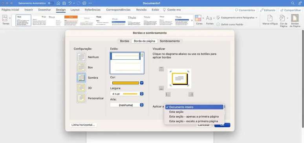
Task: Choose Esta seção - apenas a primeira página
Action: pyautogui.click(x=194, y=116)
